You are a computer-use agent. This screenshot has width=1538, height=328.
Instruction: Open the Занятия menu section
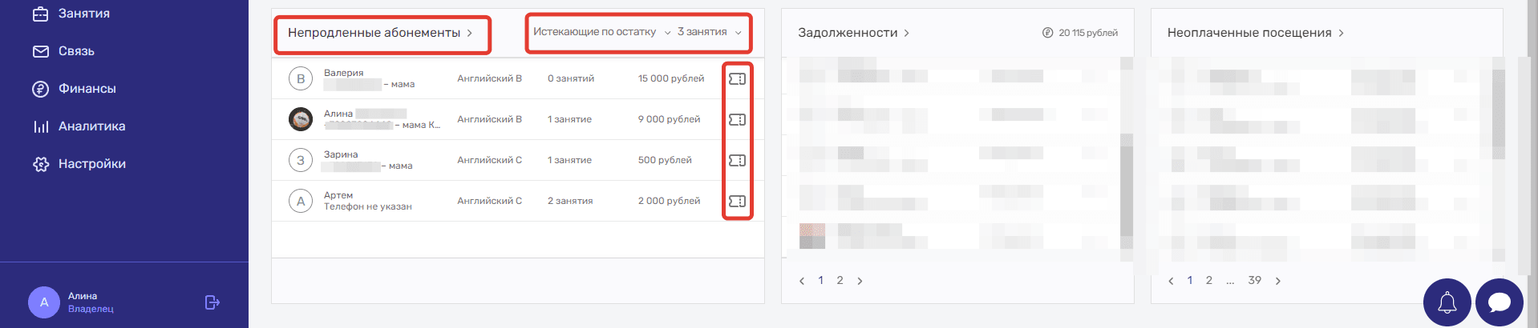coord(83,14)
